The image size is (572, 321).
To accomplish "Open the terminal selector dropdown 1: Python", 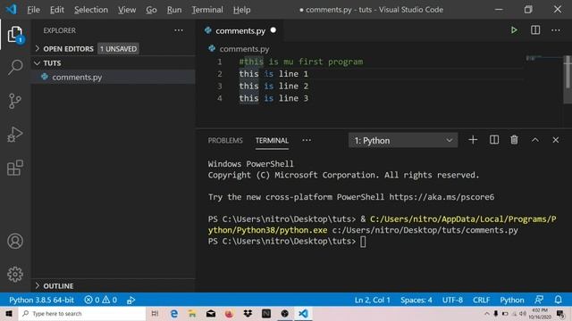I will coord(403,140).
